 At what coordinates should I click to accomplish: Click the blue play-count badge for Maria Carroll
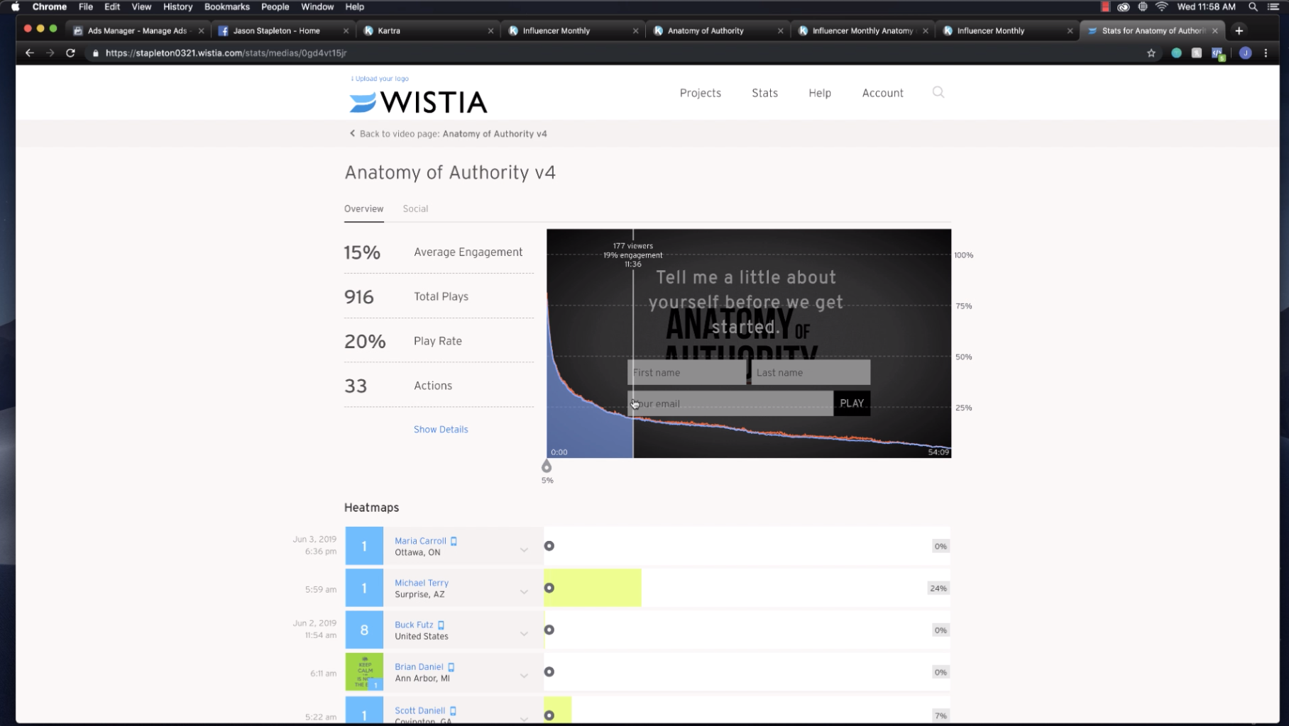[364, 546]
